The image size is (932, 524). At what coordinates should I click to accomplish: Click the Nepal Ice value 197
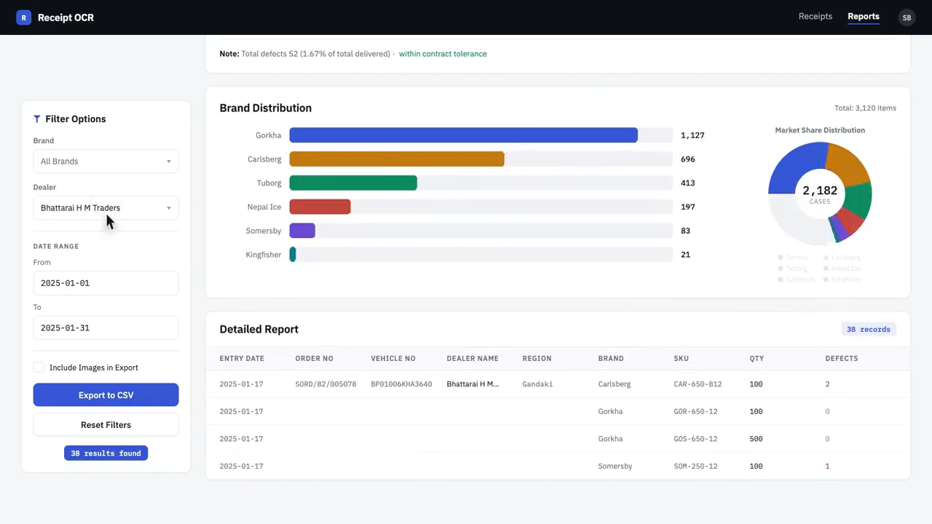coord(688,207)
